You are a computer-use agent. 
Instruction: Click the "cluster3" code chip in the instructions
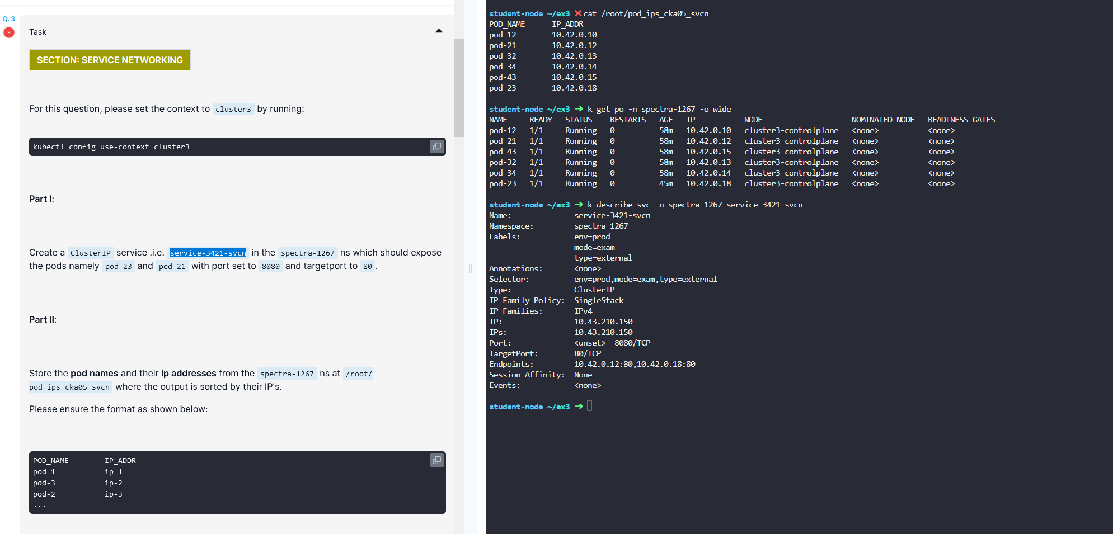(233, 109)
